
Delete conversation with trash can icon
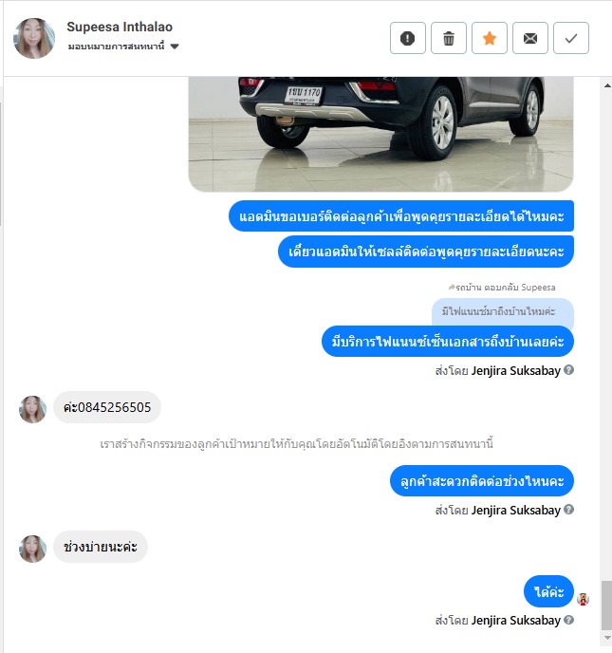[x=449, y=38]
